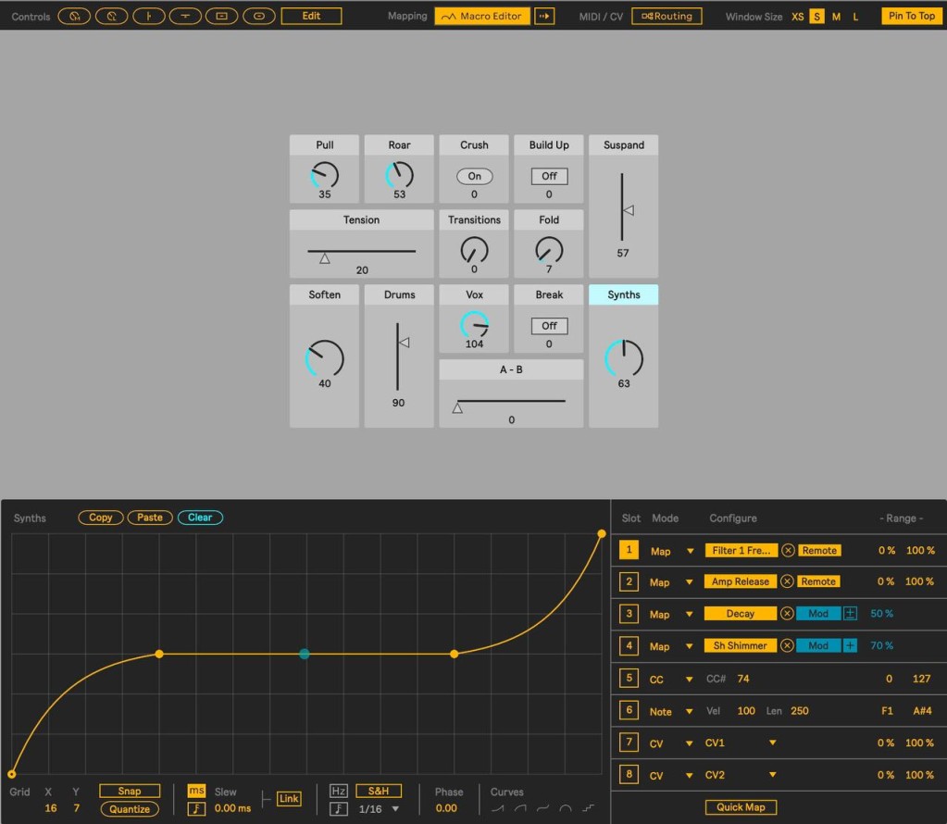
Task: Remove the Amp Release mapping with X icon
Action: click(787, 581)
